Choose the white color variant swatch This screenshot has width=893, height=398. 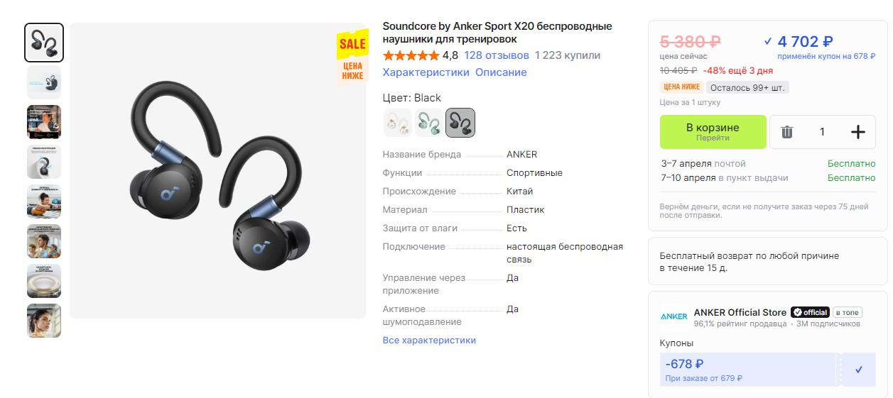click(x=397, y=123)
